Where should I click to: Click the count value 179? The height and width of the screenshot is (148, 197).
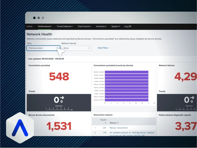pyautogui.click(x=105, y=133)
